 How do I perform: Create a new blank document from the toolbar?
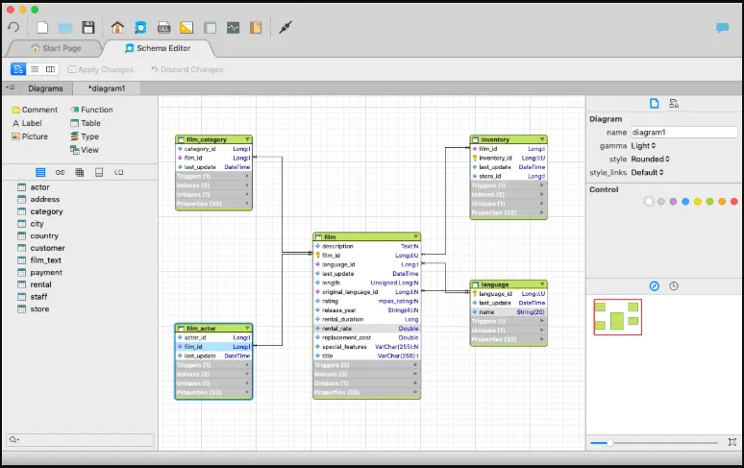[42, 28]
